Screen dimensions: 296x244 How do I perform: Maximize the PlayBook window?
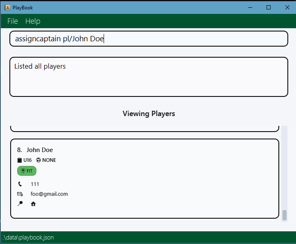pos(269,7)
